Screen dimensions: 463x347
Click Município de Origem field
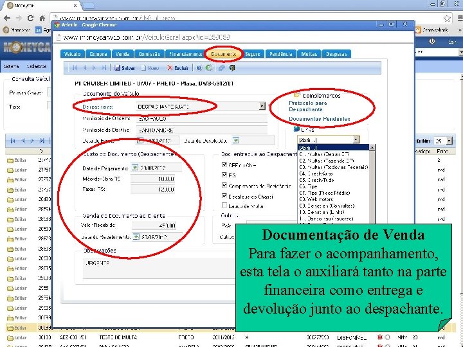[202, 119]
